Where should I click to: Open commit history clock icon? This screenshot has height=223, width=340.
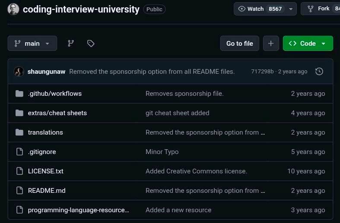point(319,72)
